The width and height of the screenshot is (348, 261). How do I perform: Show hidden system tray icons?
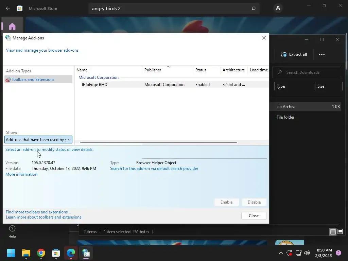coord(281,253)
